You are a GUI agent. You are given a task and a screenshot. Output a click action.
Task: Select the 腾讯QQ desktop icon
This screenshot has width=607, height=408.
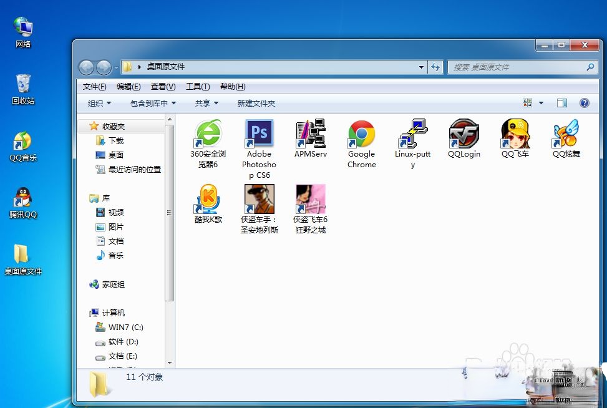coord(23,203)
